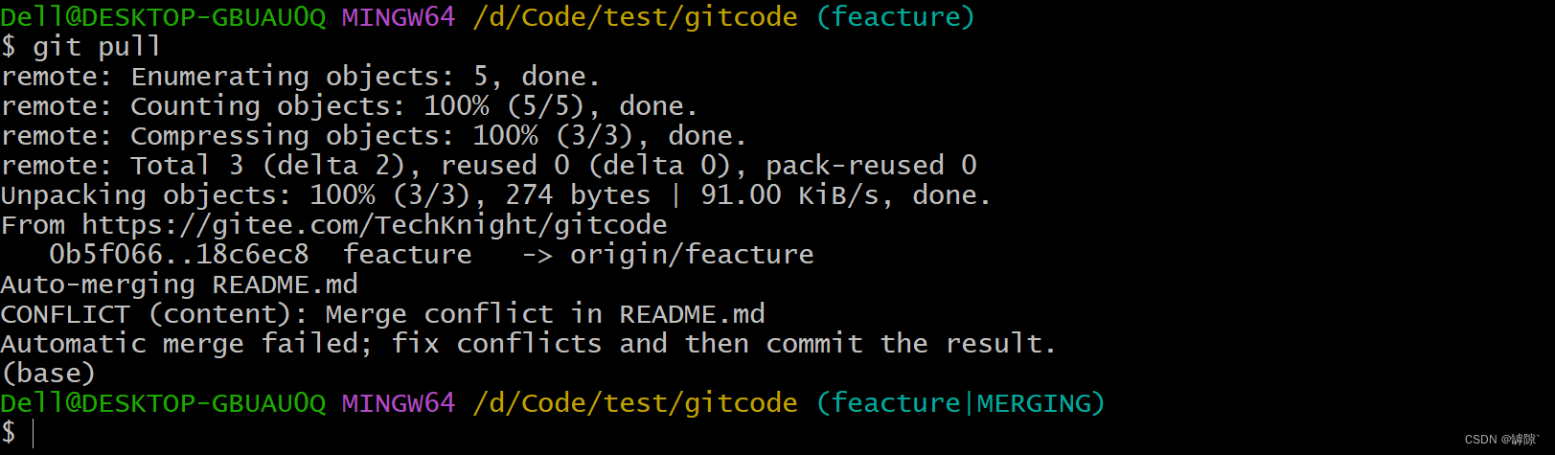
Task: Click the (base) conda environment indicator
Action: pyautogui.click(x=48, y=374)
